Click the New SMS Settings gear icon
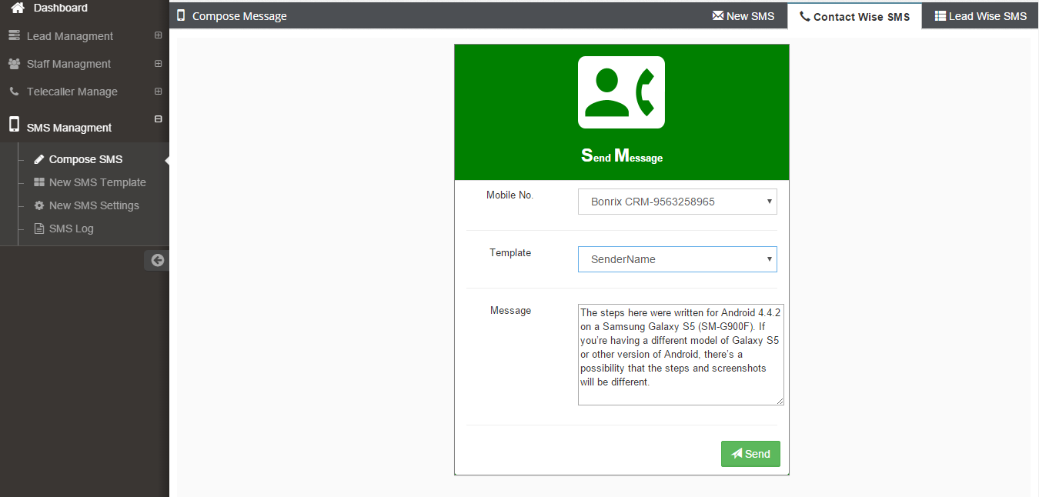This screenshot has height=497, width=1039. 39,205
